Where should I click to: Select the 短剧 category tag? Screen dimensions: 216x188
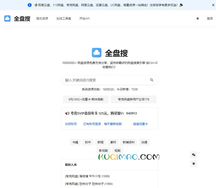[x=117, y=151]
